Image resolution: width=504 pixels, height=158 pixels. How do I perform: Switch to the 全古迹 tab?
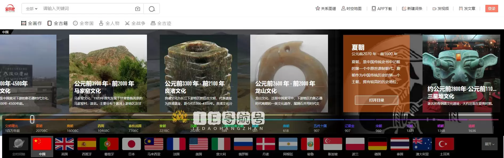pyautogui.click(x=161, y=23)
